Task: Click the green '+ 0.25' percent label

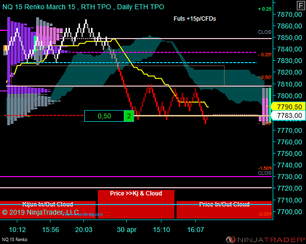Action: [264, 9]
